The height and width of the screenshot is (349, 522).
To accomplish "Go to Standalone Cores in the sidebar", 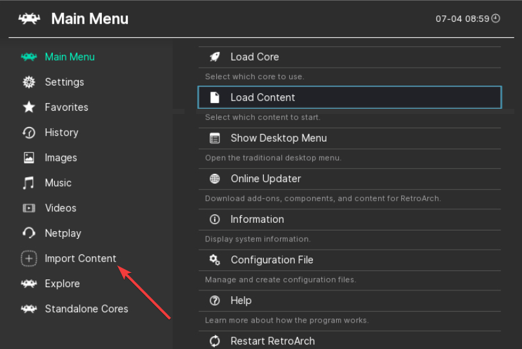I will pos(86,309).
